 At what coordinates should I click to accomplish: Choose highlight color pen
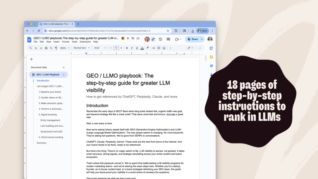point(147,48)
